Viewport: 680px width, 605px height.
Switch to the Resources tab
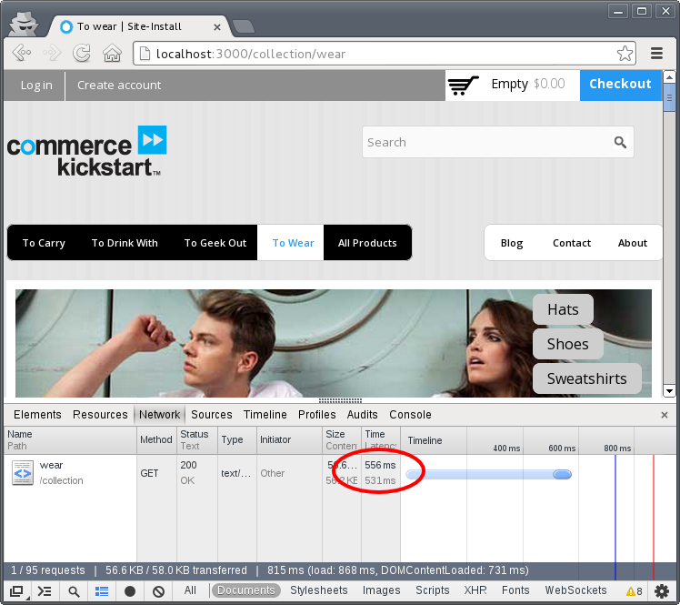tap(100, 415)
